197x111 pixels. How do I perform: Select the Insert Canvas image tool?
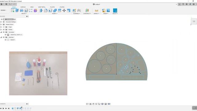pyautogui.click(x=108, y=10)
